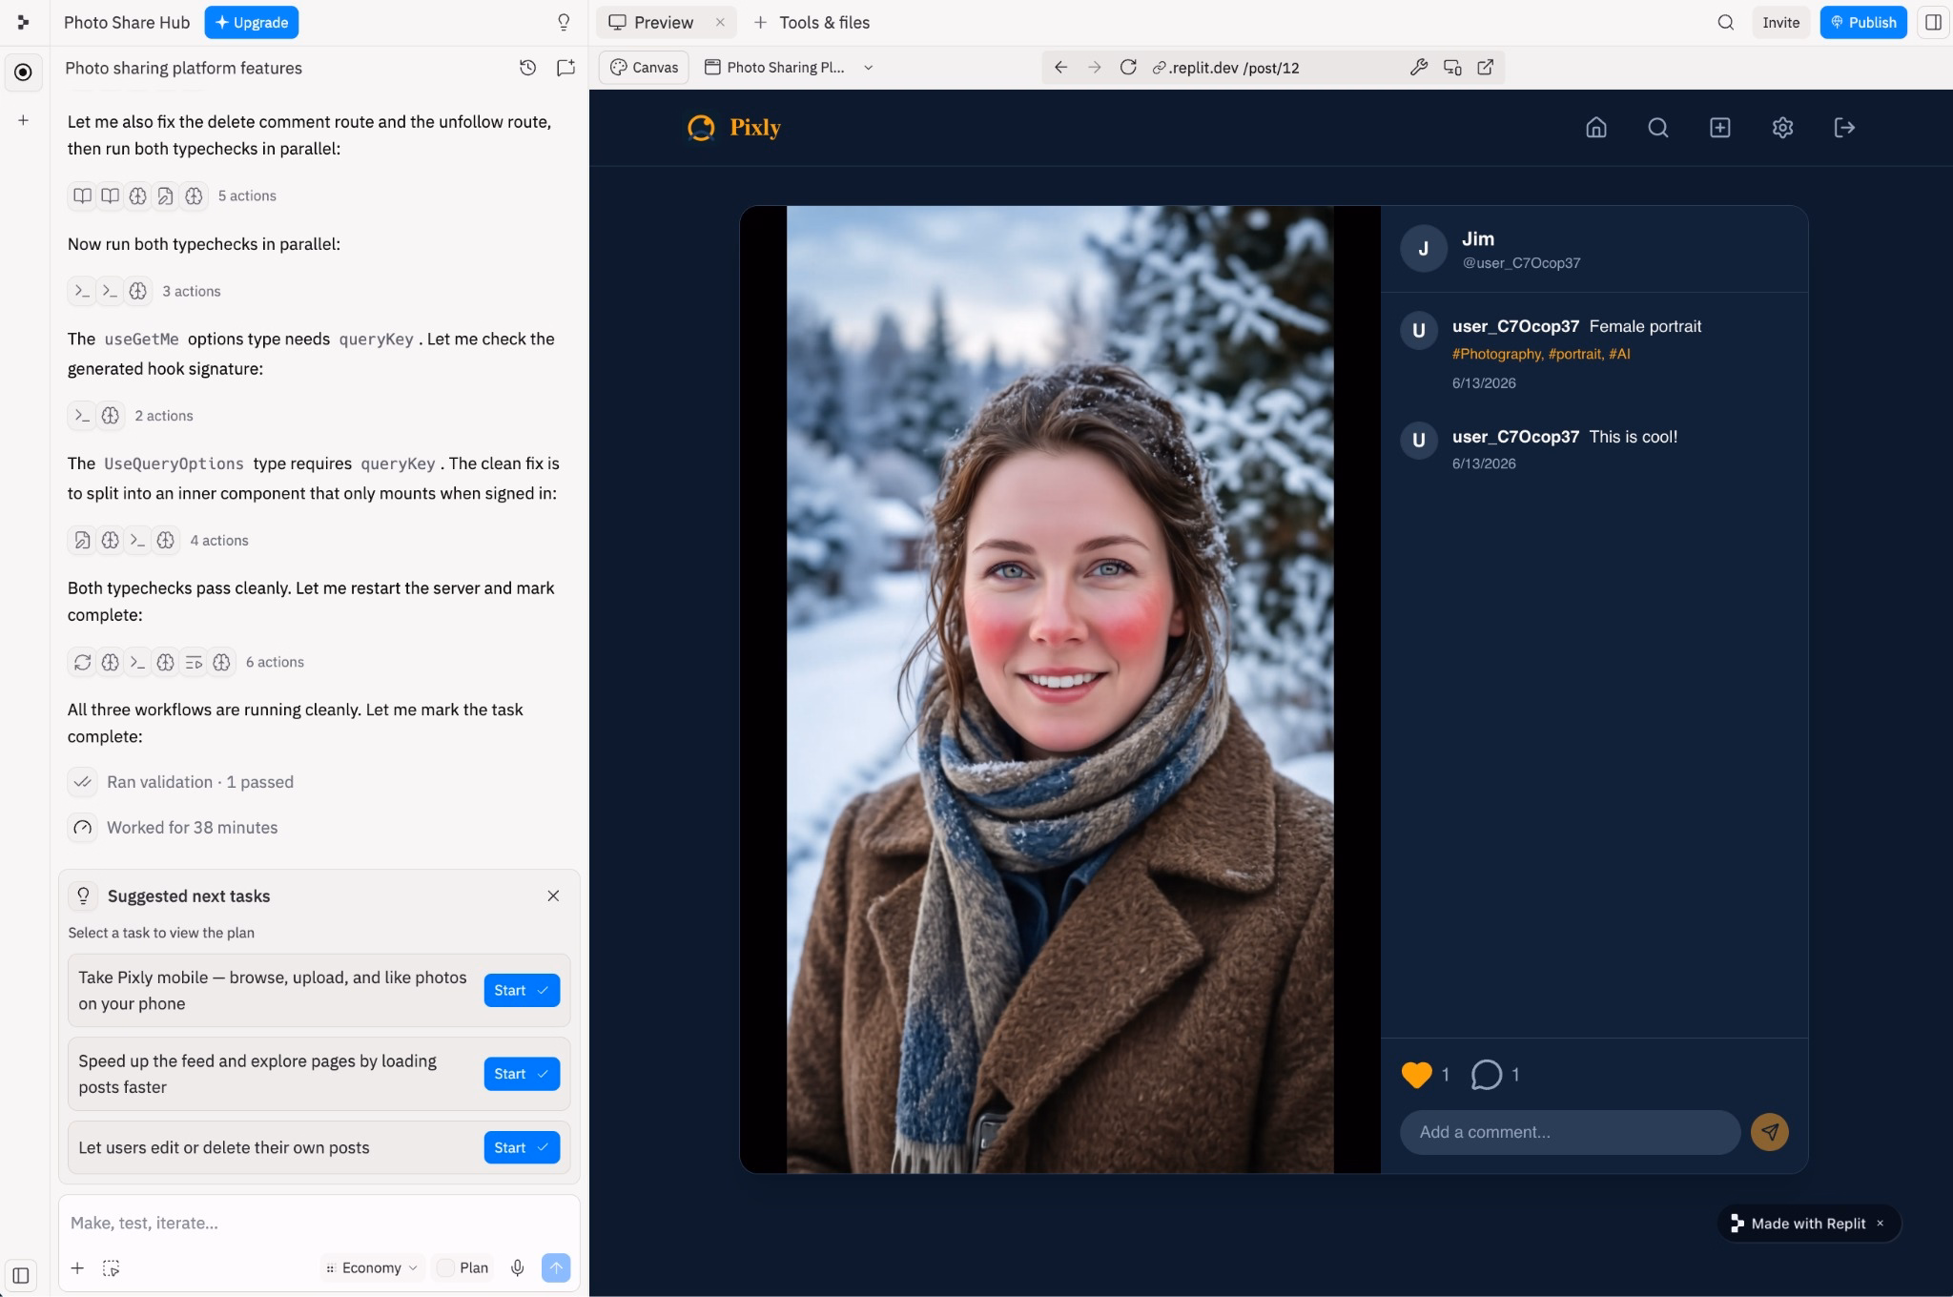Add a new item with the sidebar plus icon
Image resolution: width=1953 pixels, height=1297 pixels.
23,120
